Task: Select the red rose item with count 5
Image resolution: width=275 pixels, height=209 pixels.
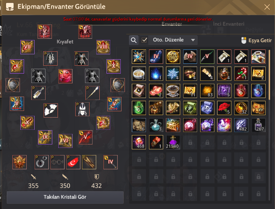Action: (224, 108)
